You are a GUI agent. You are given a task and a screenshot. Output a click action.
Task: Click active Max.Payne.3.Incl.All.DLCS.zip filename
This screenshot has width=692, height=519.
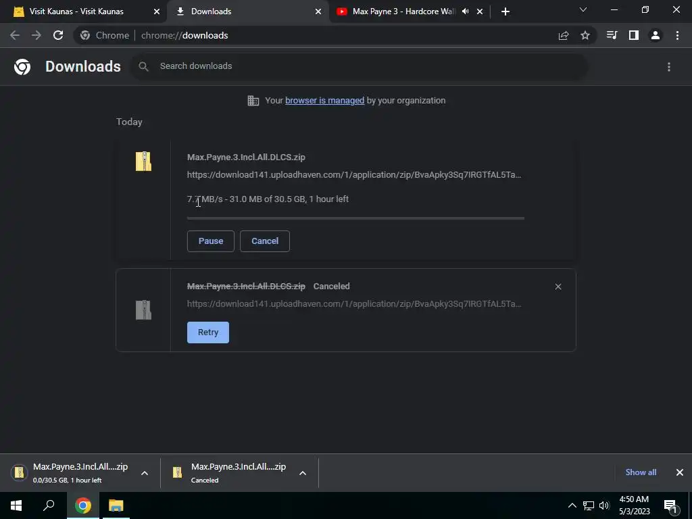(246, 157)
